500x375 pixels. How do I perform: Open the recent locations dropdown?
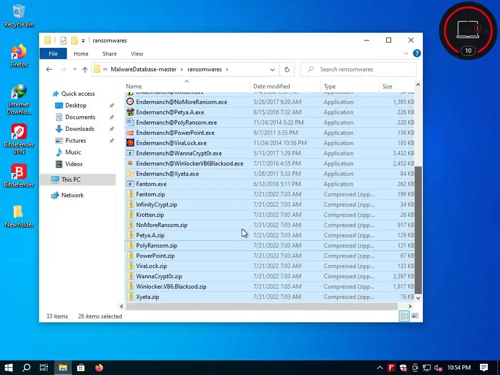[x=75, y=69]
